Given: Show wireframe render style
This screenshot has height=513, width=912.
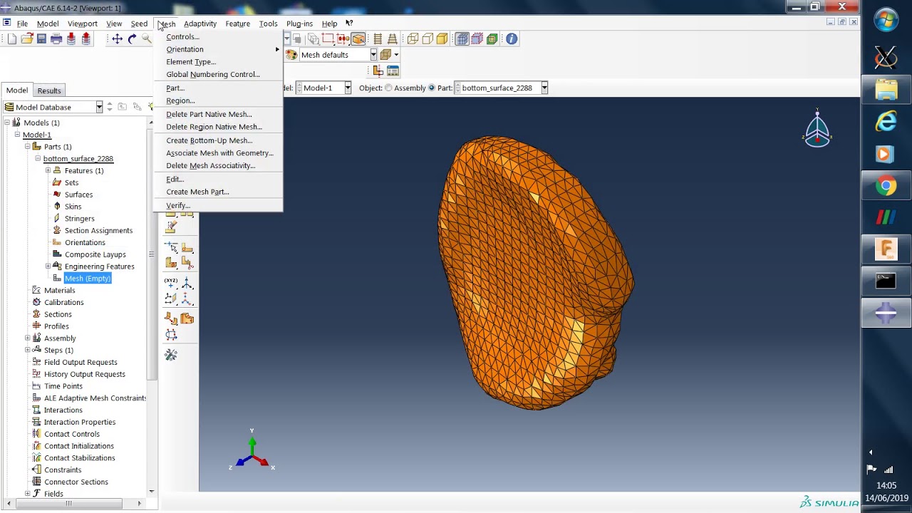Looking at the screenshot, I should [413, 39].
